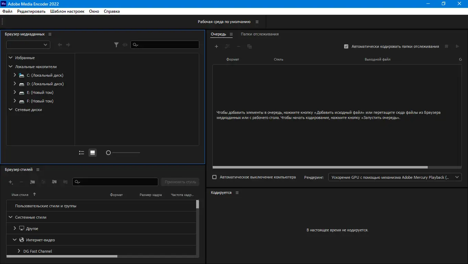Open the Браузер стилей panel menu icon
The image size is (468, 264).
[38, 169]
